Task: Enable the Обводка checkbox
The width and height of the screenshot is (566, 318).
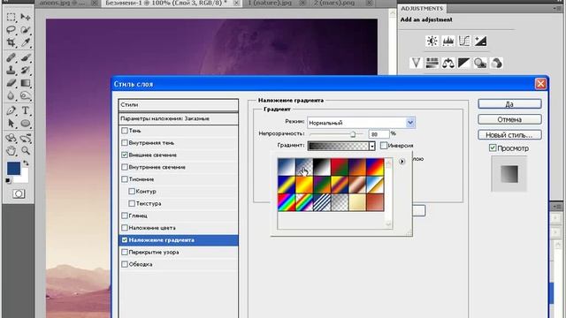Action: pos(125,264)
